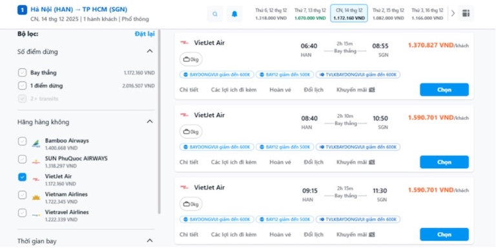Viewport: 496px width, 252px height.
Task: Click price 1.370.827 VND/khách
Action: (439, 45)
